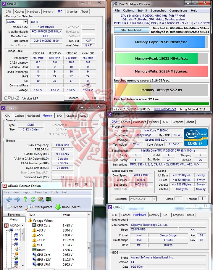This screenshot has height=270, width=213.
Task: Click the Voltage Values group header
Action: (x=41, y=220)
